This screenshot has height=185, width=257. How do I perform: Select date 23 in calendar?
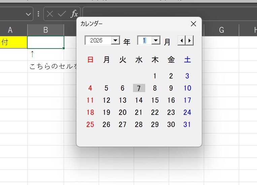(171, 112)
